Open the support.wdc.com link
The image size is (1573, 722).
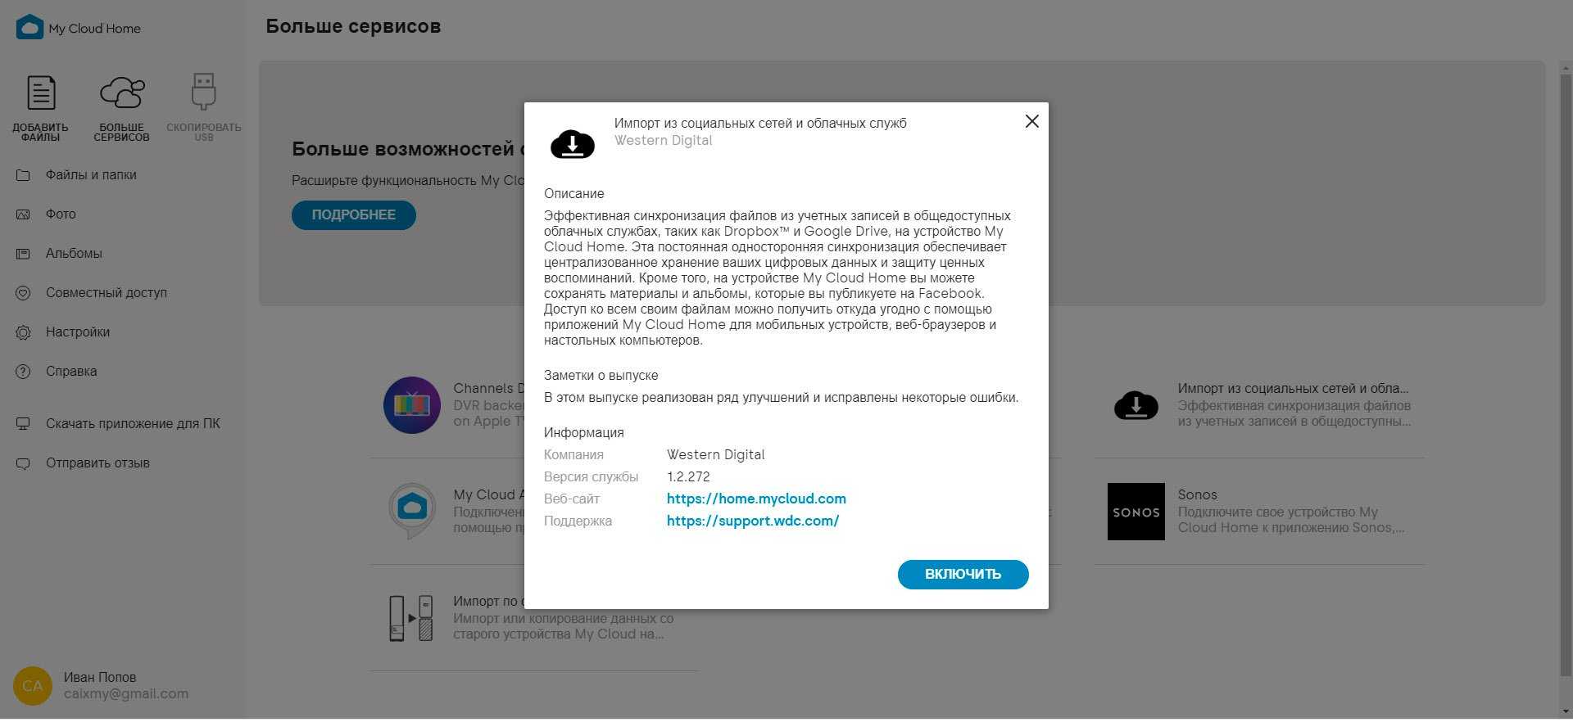pos(753,521)
